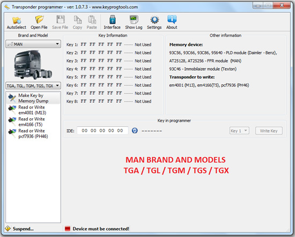Click the yellow Suspend status icon

tap(8, 228)
